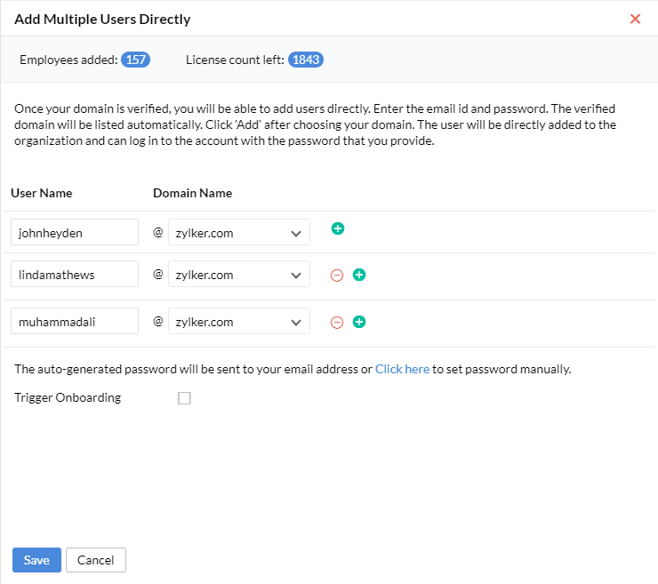Open the domain dropdown for johnheyden

(x=239, y=233)
